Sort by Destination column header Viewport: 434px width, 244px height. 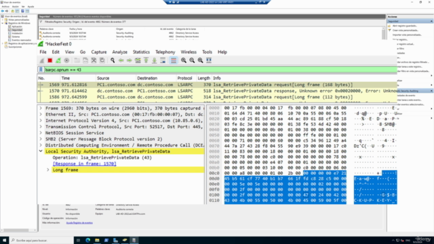point(156,79)
